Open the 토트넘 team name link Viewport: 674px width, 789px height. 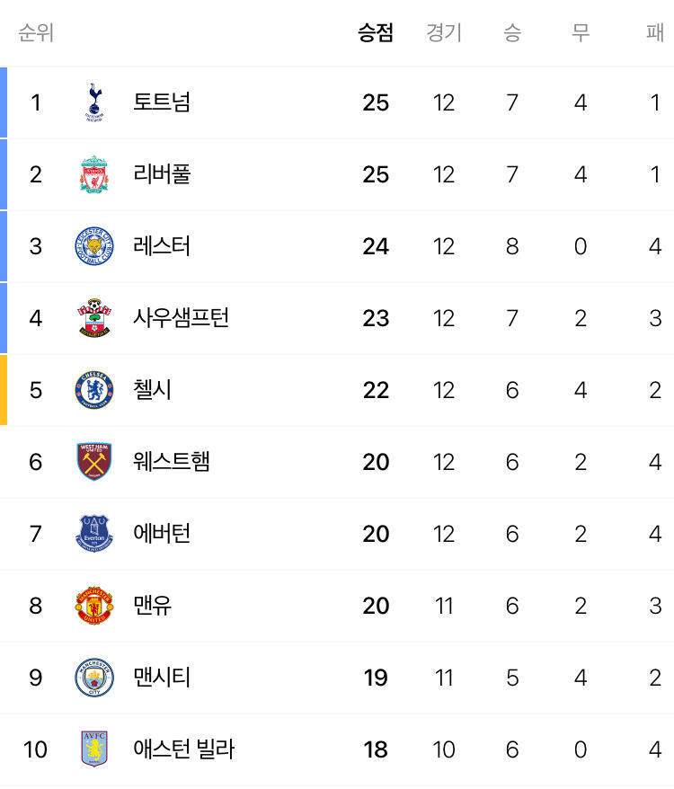click(x=162, y=102)
